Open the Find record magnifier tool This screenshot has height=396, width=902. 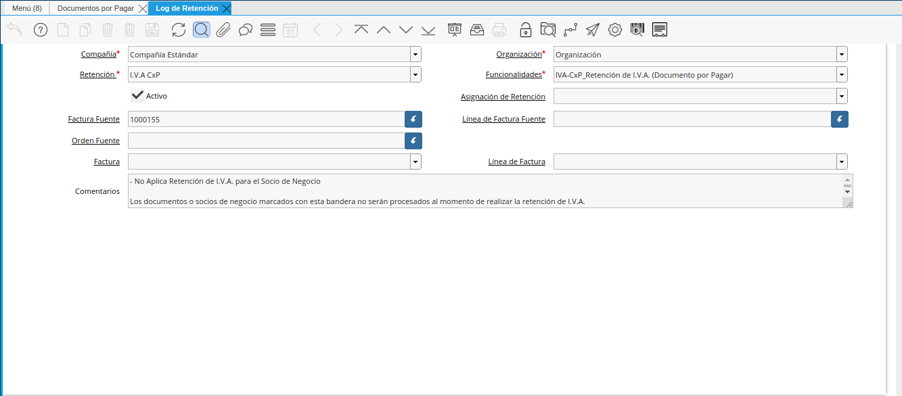coord(201,30)
